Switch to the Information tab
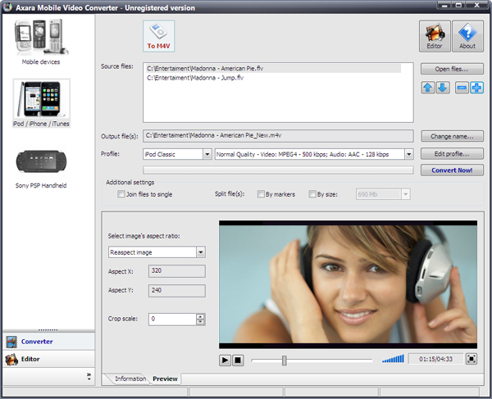Viewport: 492px width, 399px height. click(x=130, y=379)
